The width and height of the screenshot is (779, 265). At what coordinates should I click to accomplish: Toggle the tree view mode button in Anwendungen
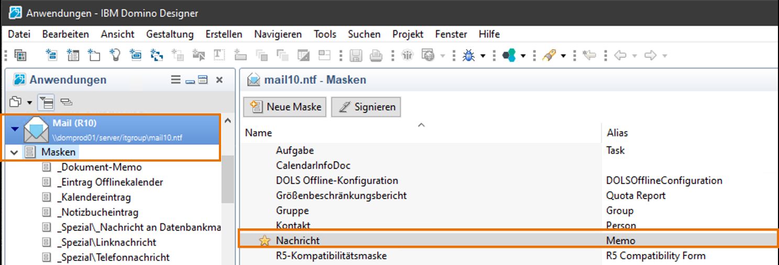click(47, 102)
